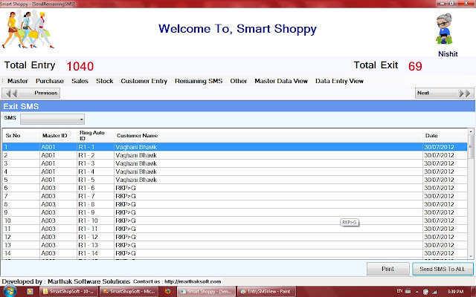Open the Master menu
The height and width of the screenshot is (297, 476).
[18, 81]
